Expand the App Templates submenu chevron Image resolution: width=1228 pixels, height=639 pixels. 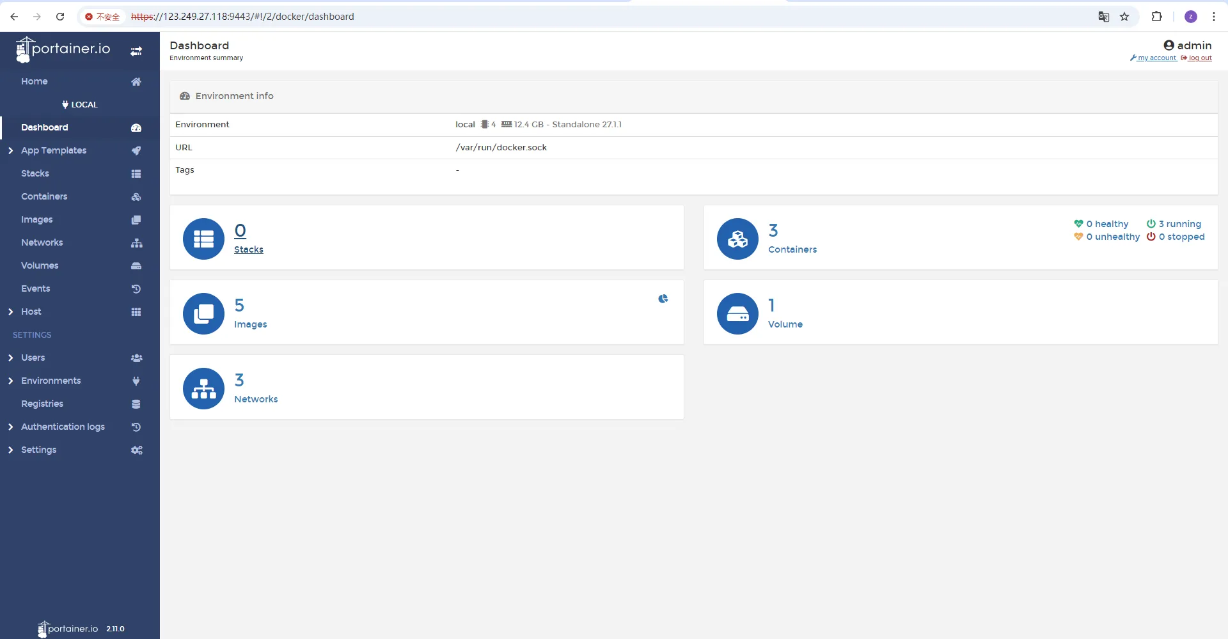[x=11, y=151]
